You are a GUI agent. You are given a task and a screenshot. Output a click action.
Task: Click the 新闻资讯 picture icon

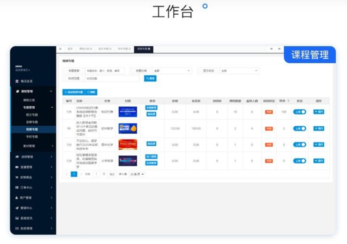coord(17,218)
